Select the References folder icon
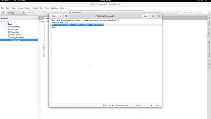This screenshot has width=211, height=119. tap(9, 27)
